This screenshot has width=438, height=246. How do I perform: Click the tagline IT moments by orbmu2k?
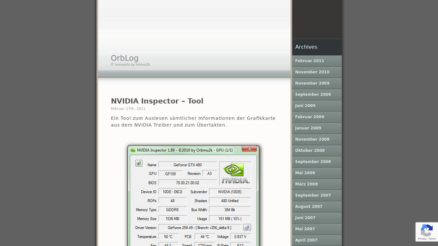click(130, 65)
